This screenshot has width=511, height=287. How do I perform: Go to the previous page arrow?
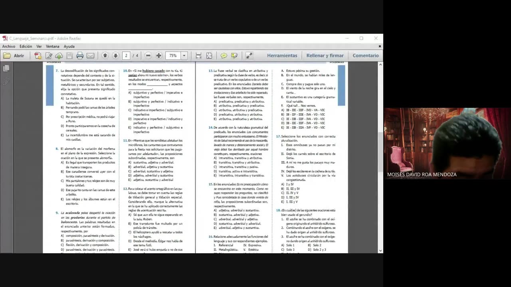tap(105, 56)
